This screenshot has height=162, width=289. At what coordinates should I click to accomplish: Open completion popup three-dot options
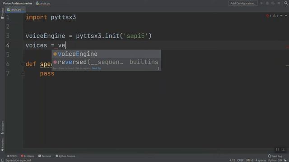click(158, 68)
